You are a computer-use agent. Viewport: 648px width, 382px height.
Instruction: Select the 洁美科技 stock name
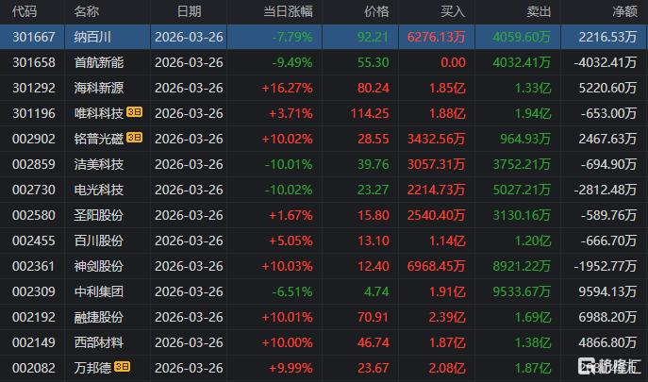[x=98, y=164]
